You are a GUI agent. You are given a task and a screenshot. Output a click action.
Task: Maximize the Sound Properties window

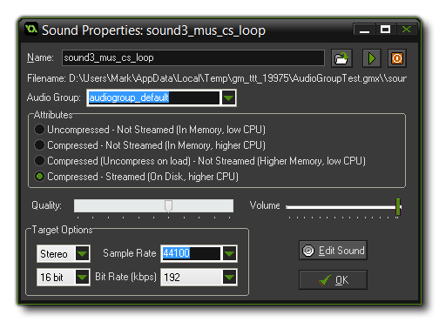[385, 30]
